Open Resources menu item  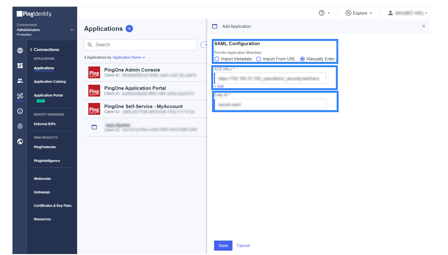point(42,219)
